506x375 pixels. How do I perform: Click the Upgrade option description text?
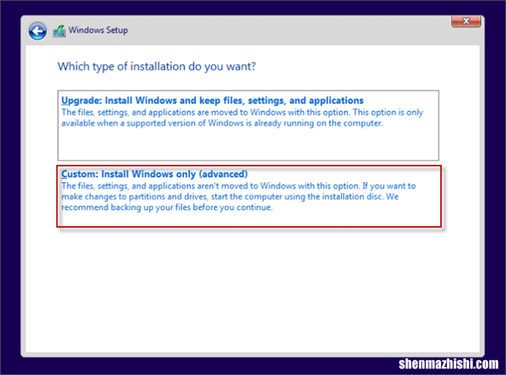[x=242, y=118]
